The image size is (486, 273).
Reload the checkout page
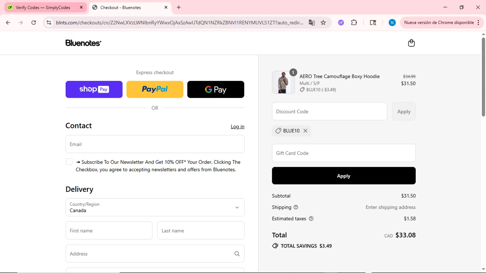pos(33,23)
